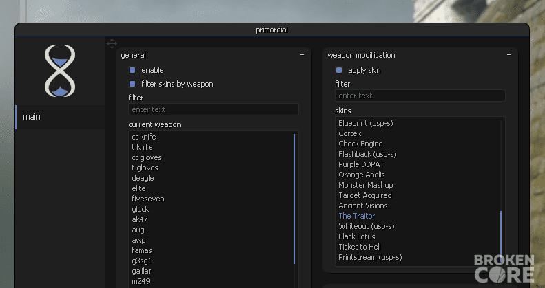Image resolution: width=545 pixels, height=288 pixels.
Task: Select glock in weapon list
Action: coord(141,209)
